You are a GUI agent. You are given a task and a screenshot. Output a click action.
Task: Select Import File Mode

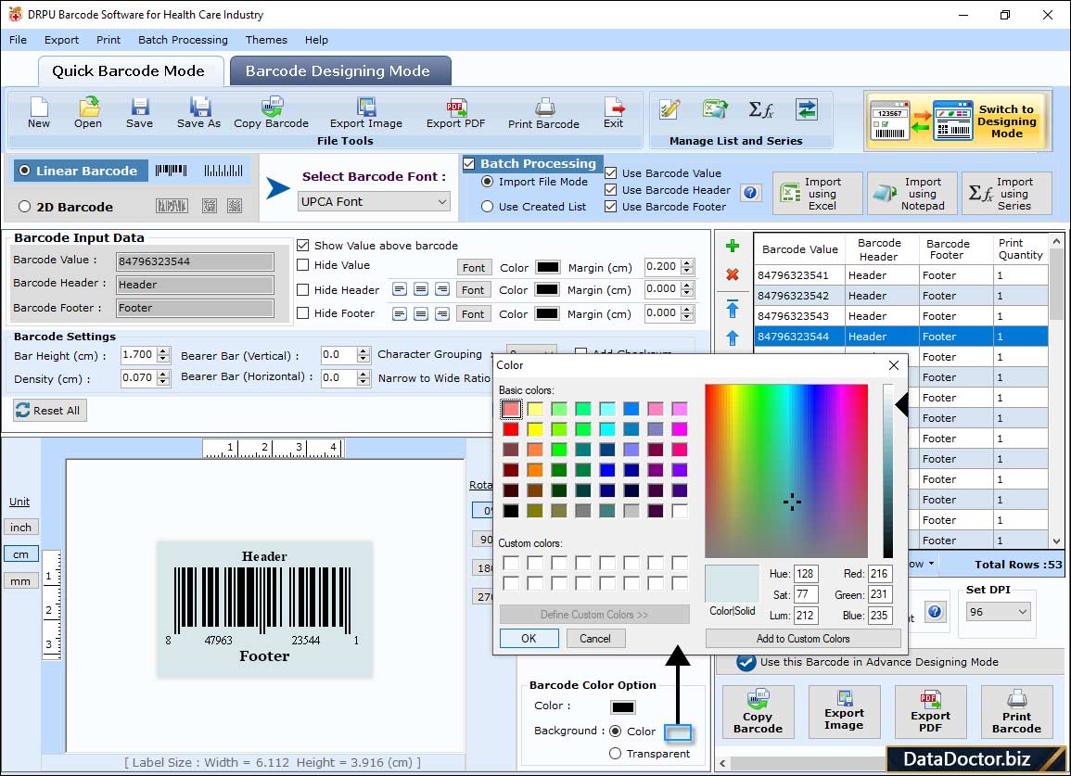pyautogui.click(x=488, y=182)
